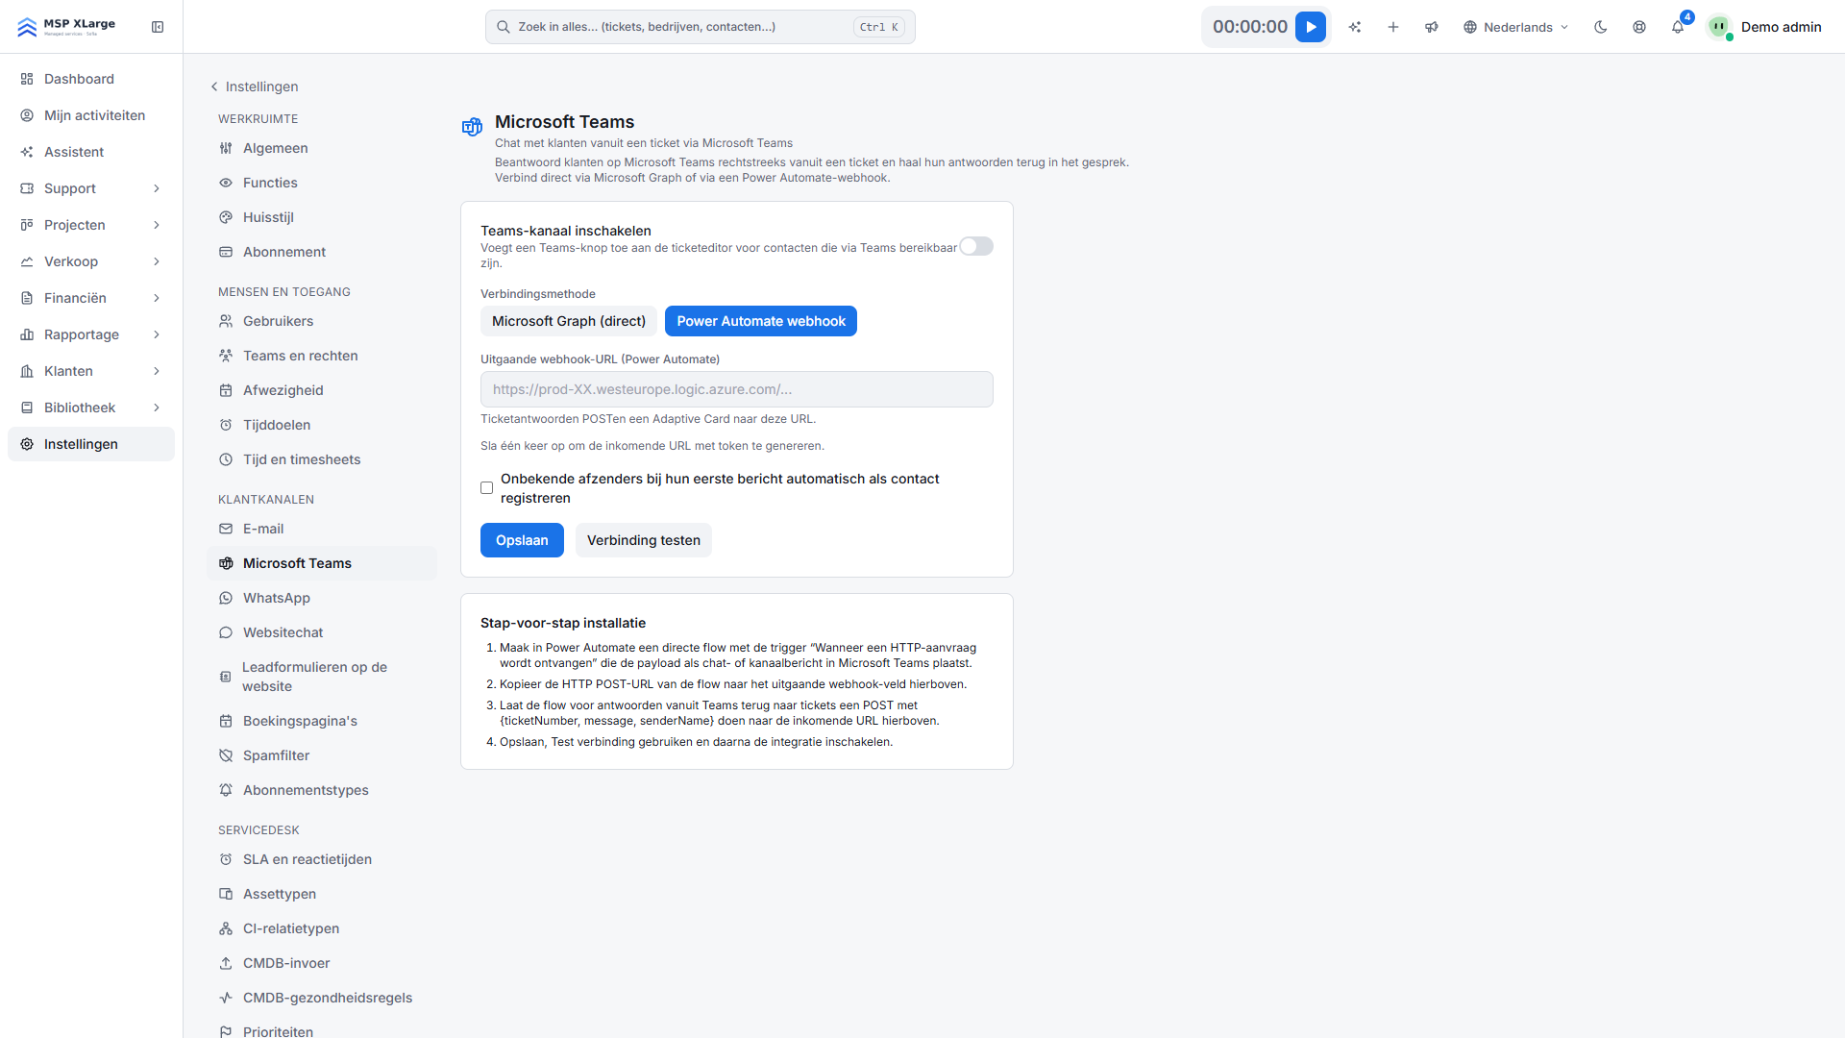Select Microsoft Graph (direct) method
This screenshot has width=1845, height=1038.
[569, 321]
